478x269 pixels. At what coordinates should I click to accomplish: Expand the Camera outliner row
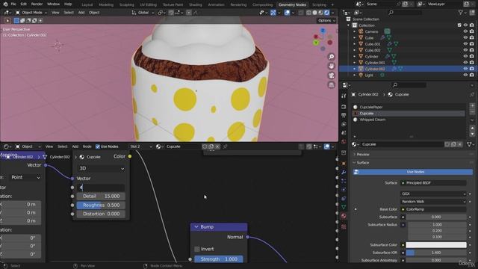coord(355,31)
